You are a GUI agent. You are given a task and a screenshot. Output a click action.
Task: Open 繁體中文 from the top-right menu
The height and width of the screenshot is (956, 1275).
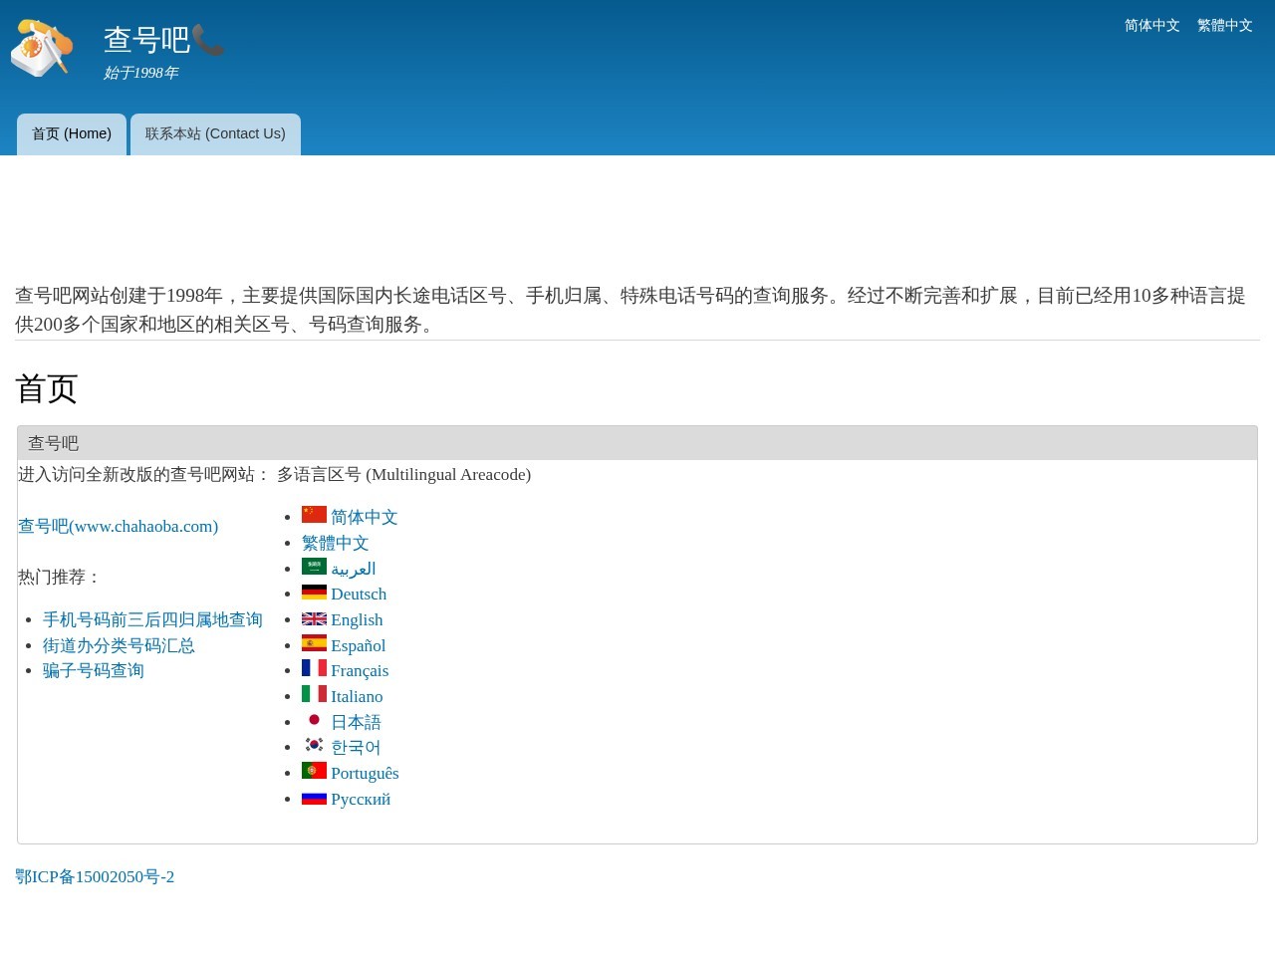1225,25
